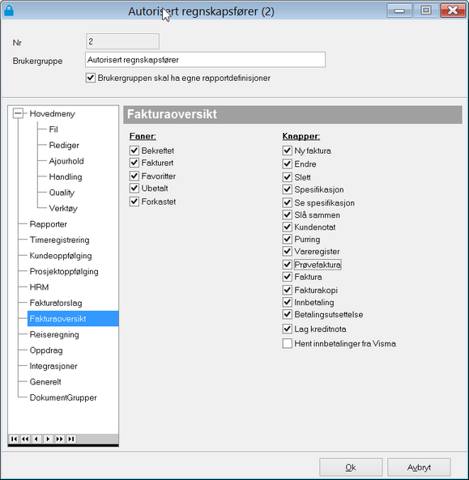
Task: Uncheck the Endre checkbox
Action: click(x=287, y=164)
